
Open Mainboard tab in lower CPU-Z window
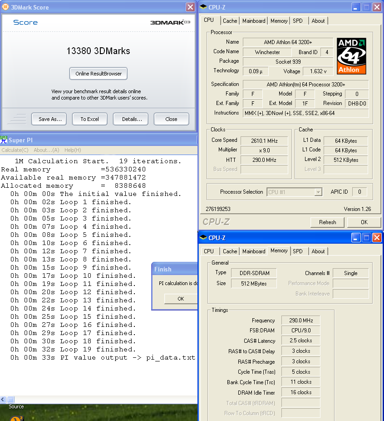pyautogui.click(x=254, y=251)
